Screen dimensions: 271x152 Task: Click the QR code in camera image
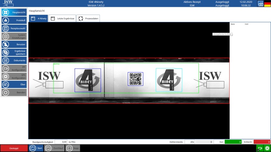point(135,79)
